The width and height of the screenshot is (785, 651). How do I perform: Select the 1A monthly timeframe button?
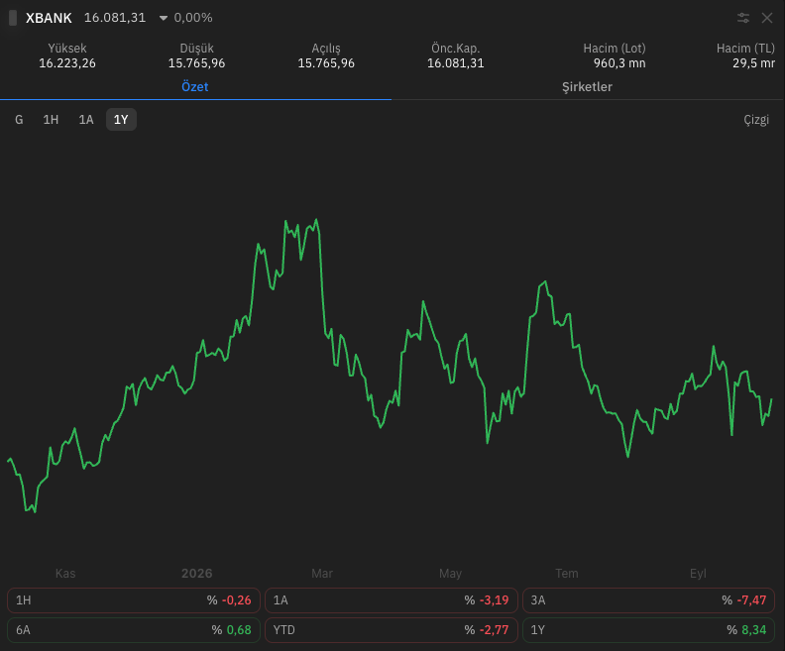click(86, 120)
